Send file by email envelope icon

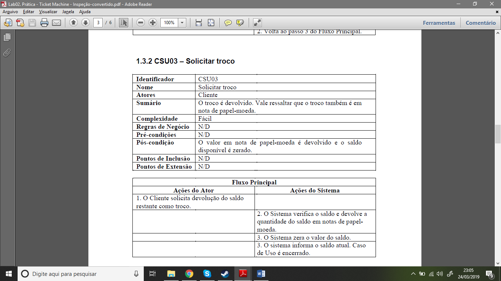click(56, 23)
